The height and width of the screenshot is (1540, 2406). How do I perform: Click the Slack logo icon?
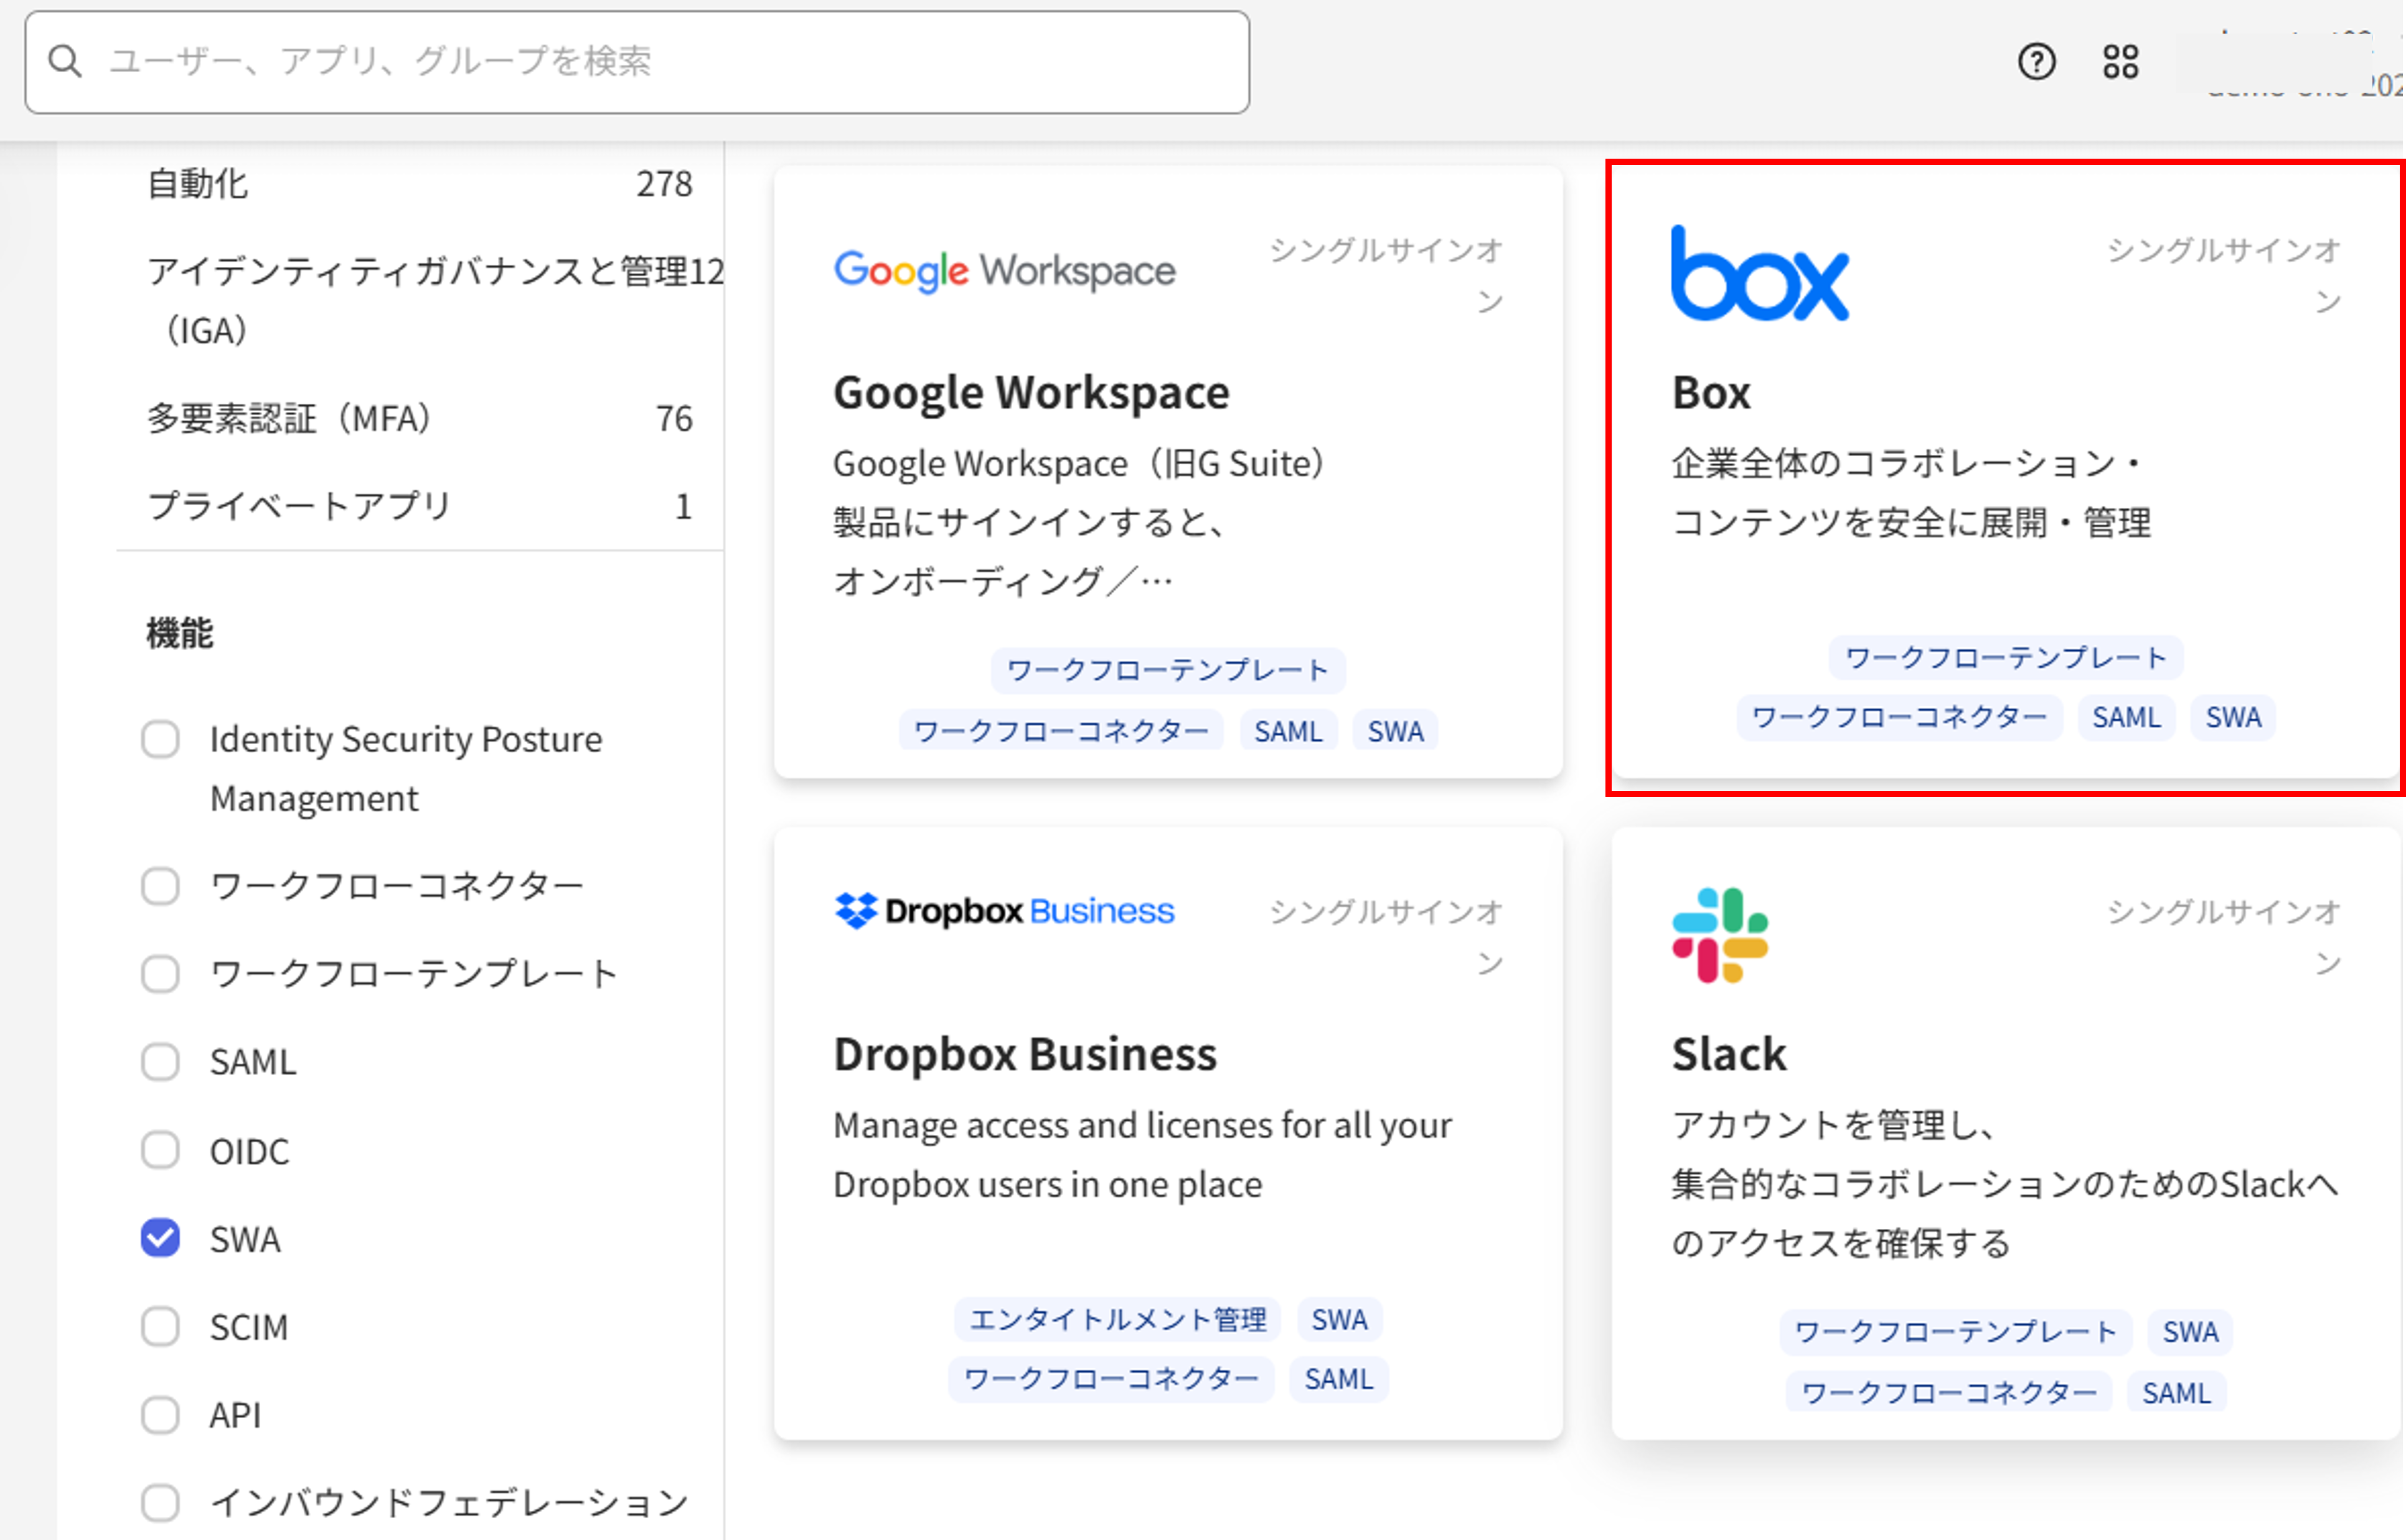point(1720,935)
